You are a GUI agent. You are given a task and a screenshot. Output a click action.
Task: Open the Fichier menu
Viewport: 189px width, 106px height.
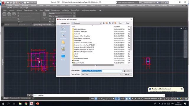10,5
